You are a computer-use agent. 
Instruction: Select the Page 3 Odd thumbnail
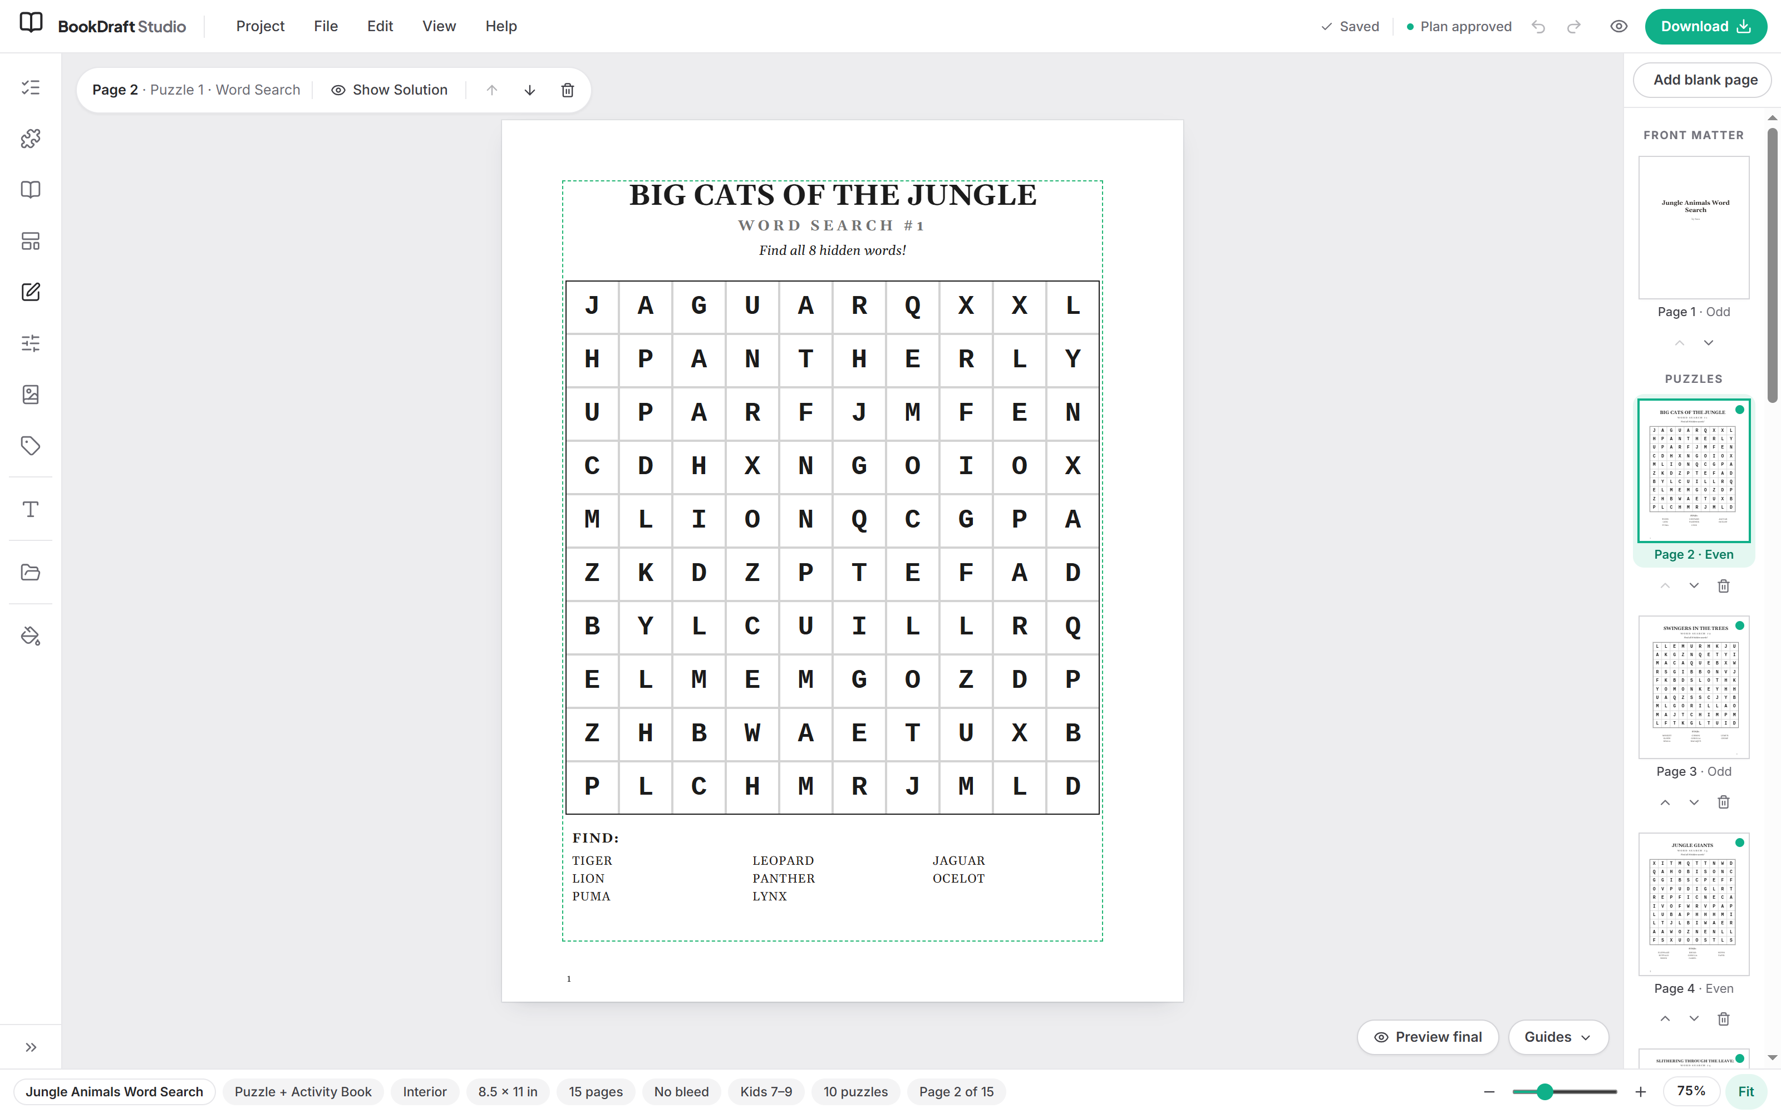coord(1694,687)
